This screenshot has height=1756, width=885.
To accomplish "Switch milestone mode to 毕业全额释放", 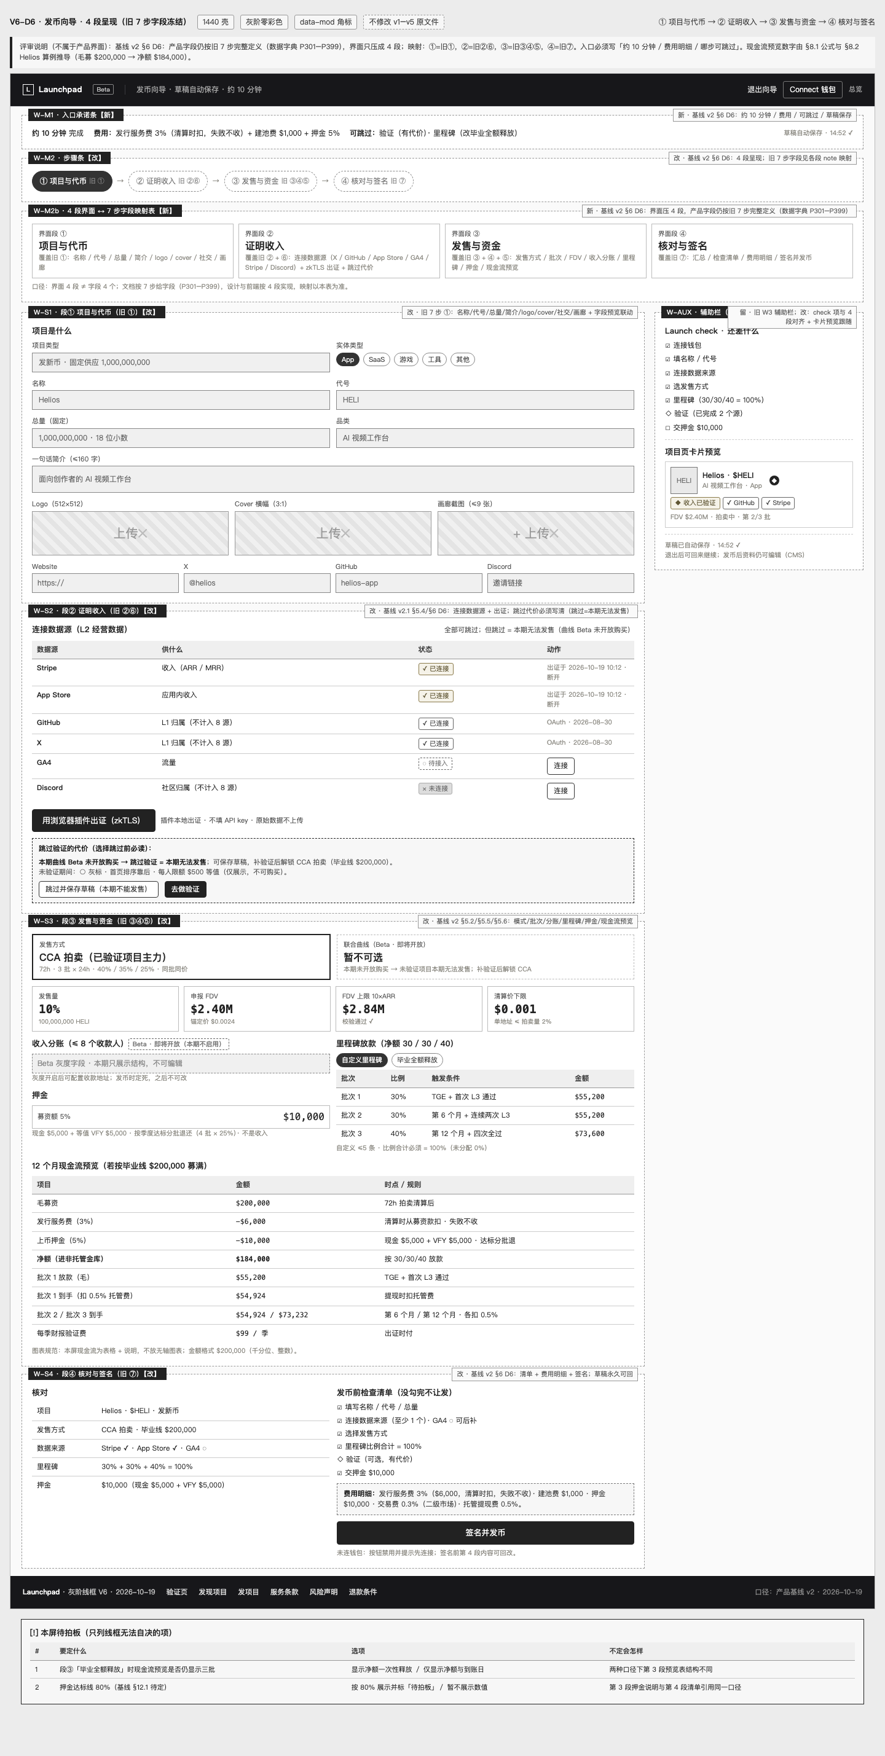I will click(x=417, y=1060).
